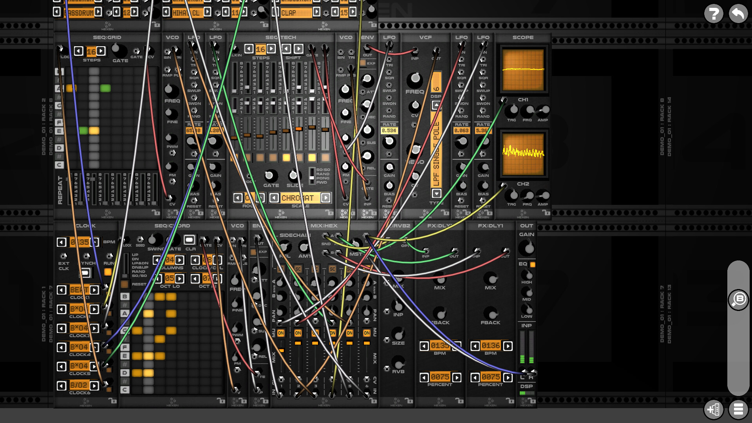The image size is (752, 423).
Task: Toggle the EQ switch in OUT module
Action: point(532,265)
